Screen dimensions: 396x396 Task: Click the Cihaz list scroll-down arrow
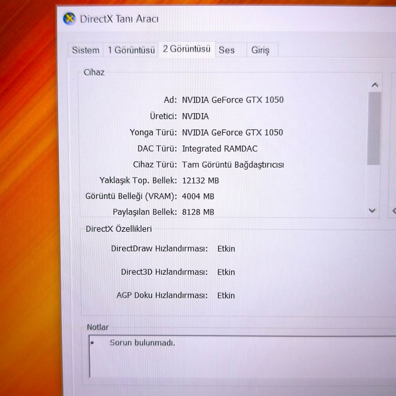372,210
